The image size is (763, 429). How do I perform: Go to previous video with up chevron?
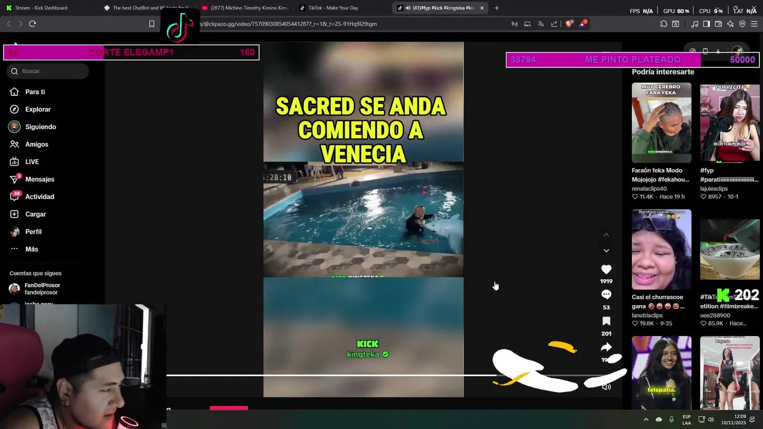click(x=606, y=235)
